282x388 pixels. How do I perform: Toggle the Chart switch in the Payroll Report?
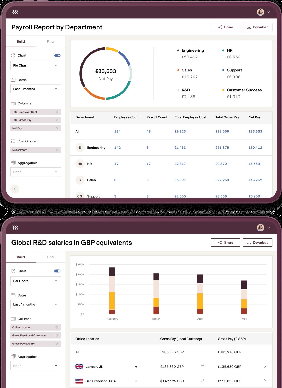click(x=57, y=55)
